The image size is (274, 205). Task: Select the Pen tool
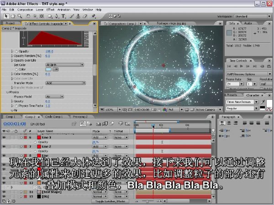tap(57, 16)
